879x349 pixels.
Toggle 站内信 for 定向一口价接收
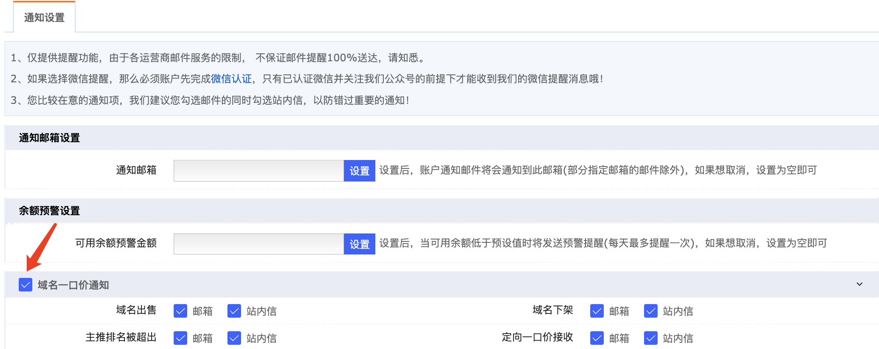pyautogui.click(x=651, y=338)
